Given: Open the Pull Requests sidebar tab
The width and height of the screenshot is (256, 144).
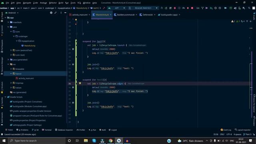Looking at the screenshot, I should [x=2, y=46].
